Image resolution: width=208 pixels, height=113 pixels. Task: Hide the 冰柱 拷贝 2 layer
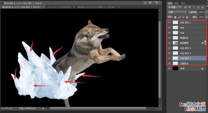tap(169, 23)
